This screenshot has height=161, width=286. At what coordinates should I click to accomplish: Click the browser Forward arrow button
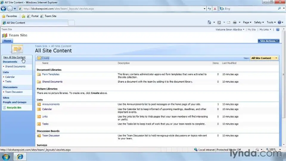point(10,9)
